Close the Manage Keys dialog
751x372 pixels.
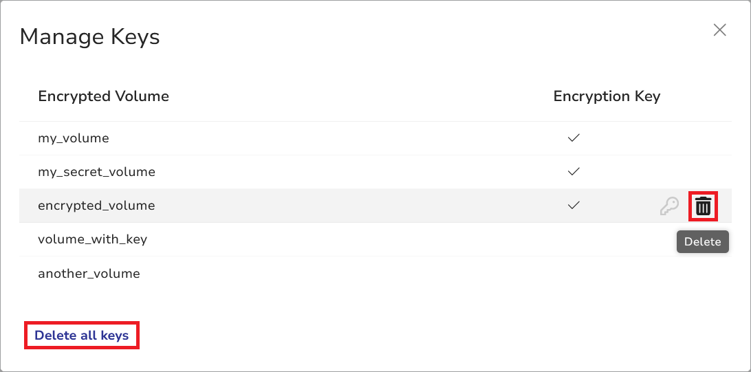[x=719, y=30]
